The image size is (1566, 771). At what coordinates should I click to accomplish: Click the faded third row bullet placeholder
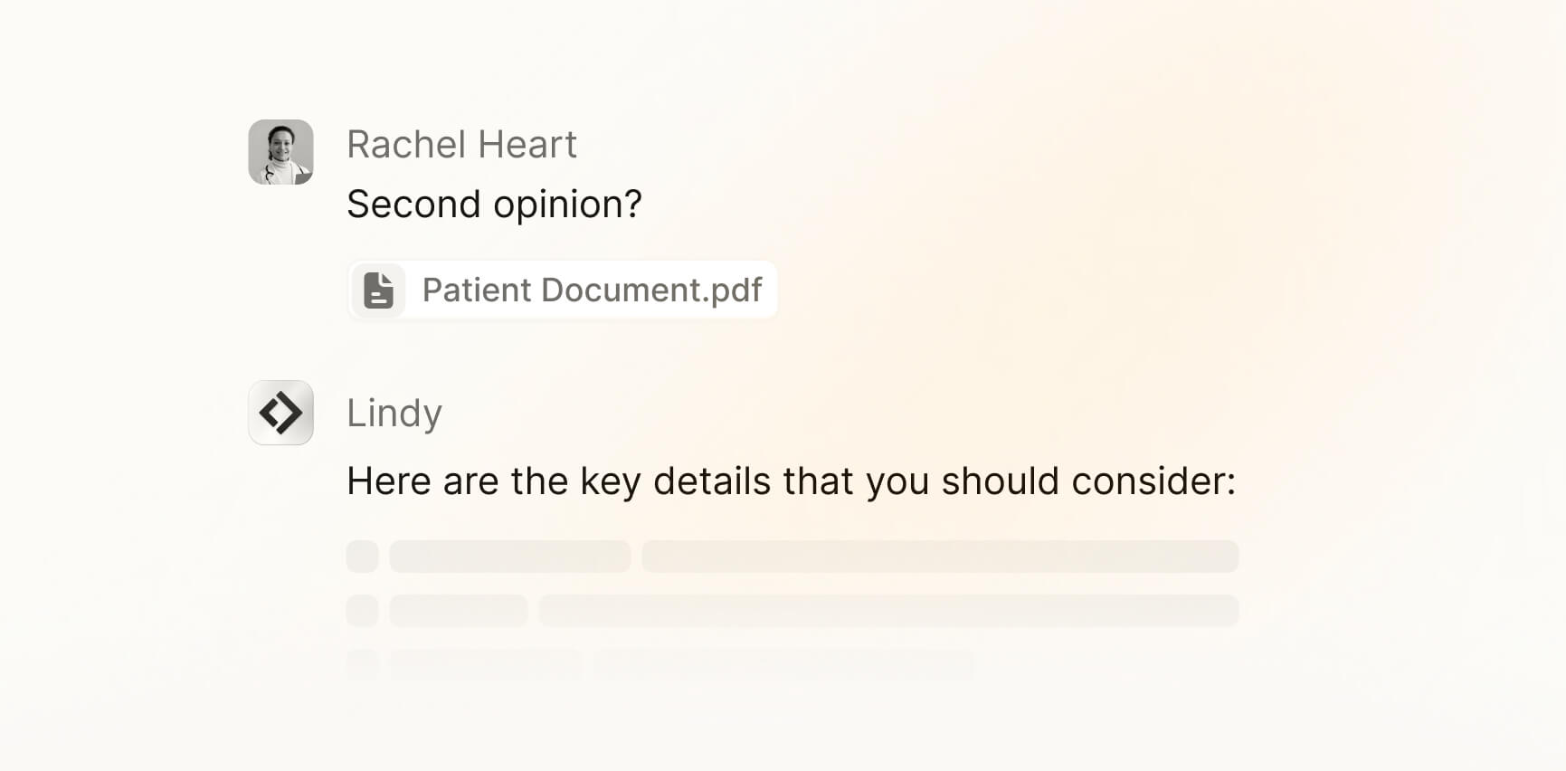point(362,665)
